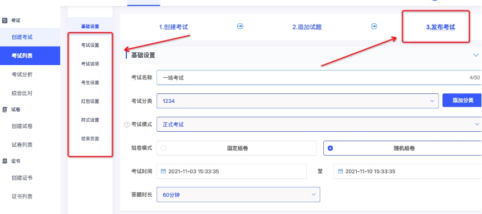
Task: Switch to the 考试设置 settings tab
Action: [90, 45]
